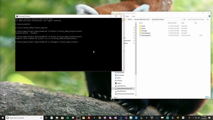The width and height of the screenshot is (213, 120).
Task: Refresh the Unity_Demo_Project folder view
Action: (185, 19)
